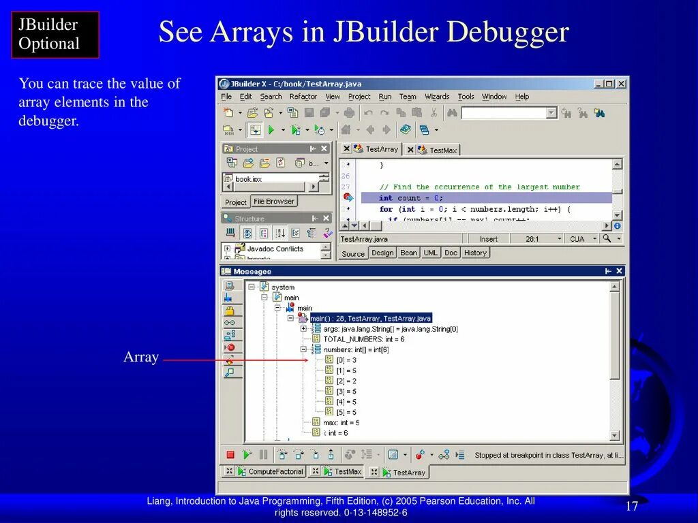Open the Wizards menu
The height and width of the screenshot is (523, 698).
coord(437,97)
